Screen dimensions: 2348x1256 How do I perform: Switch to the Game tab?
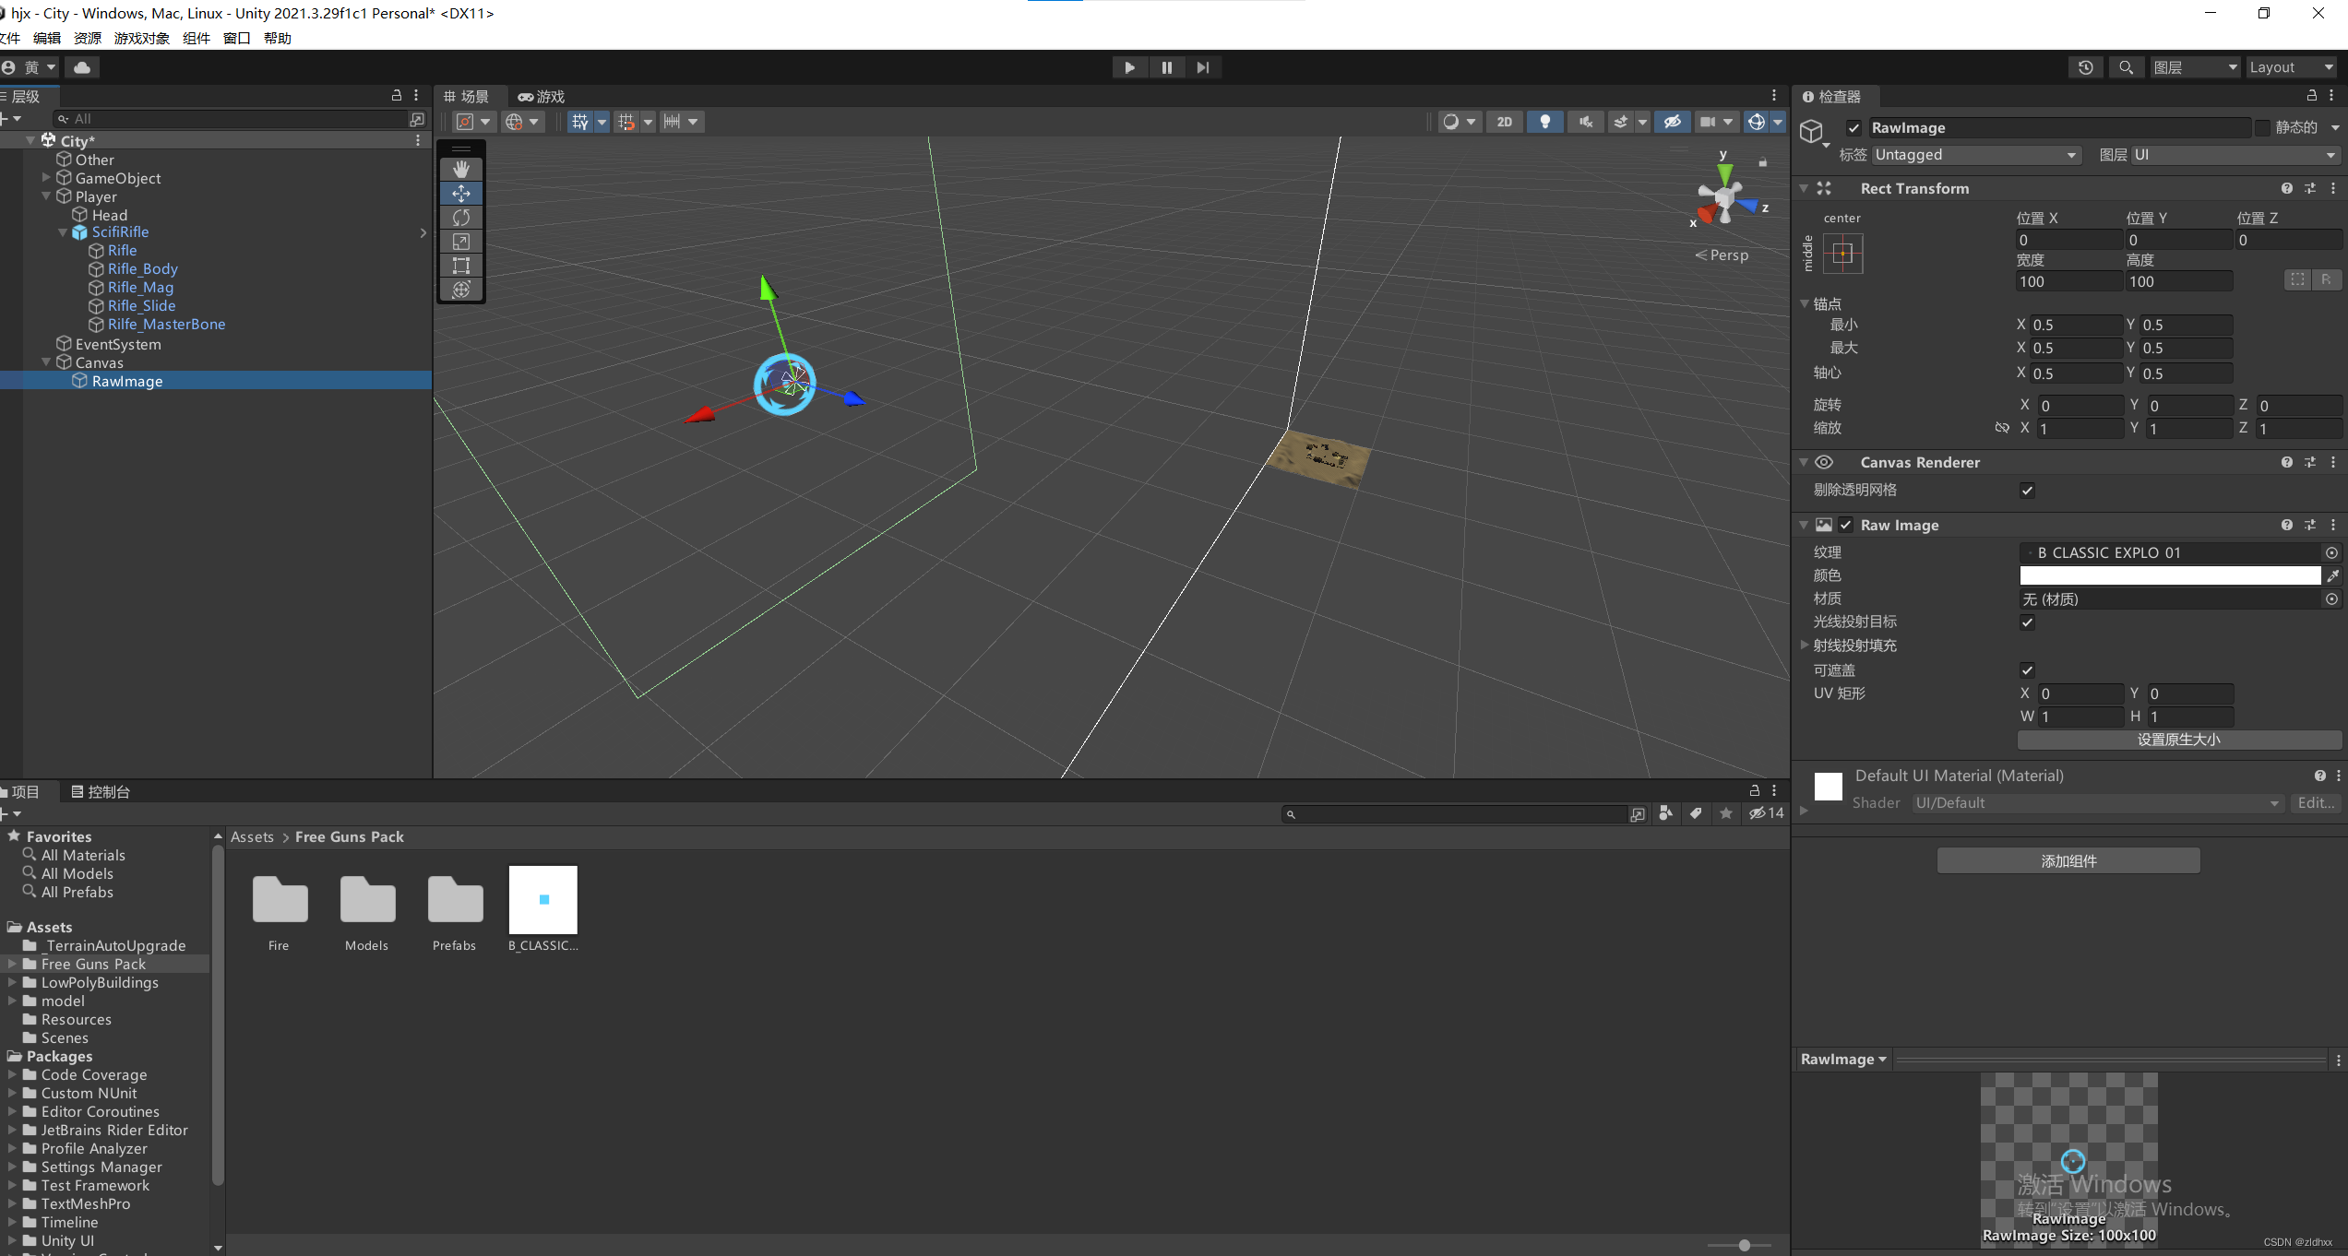541,97
